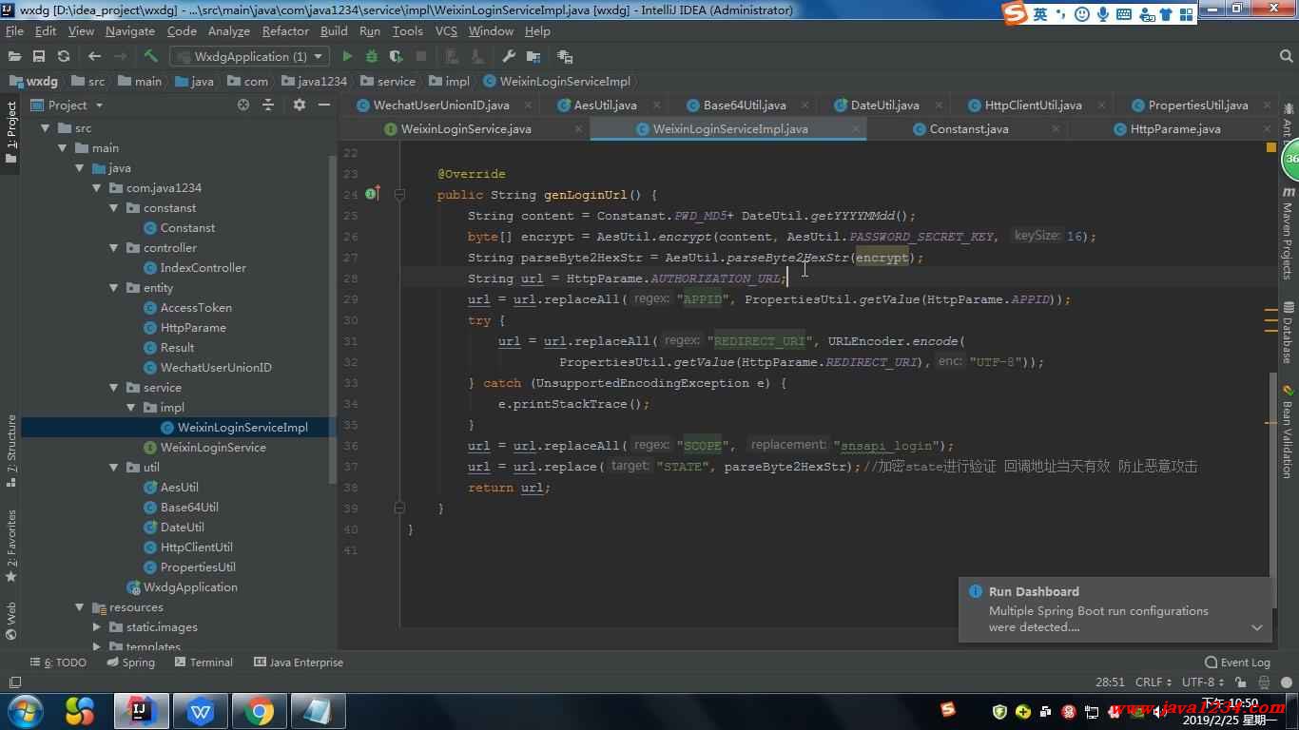Open the Favorites side tool window
This screenshot has height=730, width=1299.
click(x=11, y=547)
